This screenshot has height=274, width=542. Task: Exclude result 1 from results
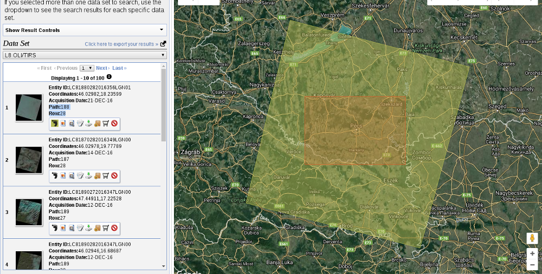[114, 123]
